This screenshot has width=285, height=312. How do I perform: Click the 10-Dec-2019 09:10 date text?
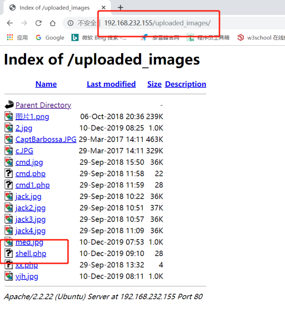pos(112,254)
